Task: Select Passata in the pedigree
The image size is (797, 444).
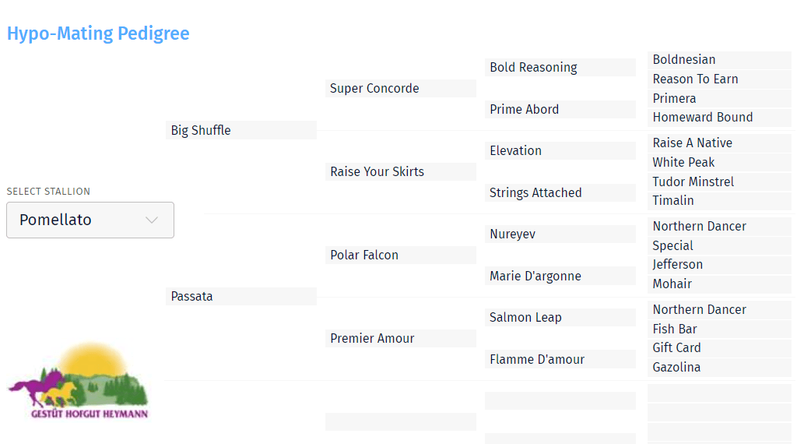Action: pos(241,297)
